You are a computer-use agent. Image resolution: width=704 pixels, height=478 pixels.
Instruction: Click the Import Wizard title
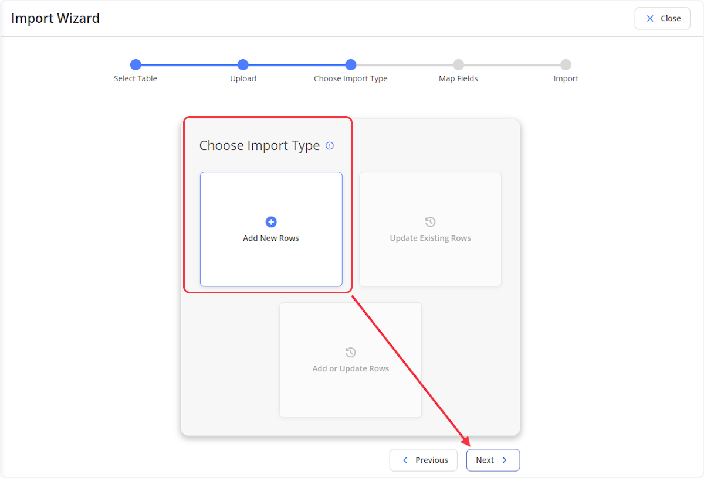coord(55,18)
